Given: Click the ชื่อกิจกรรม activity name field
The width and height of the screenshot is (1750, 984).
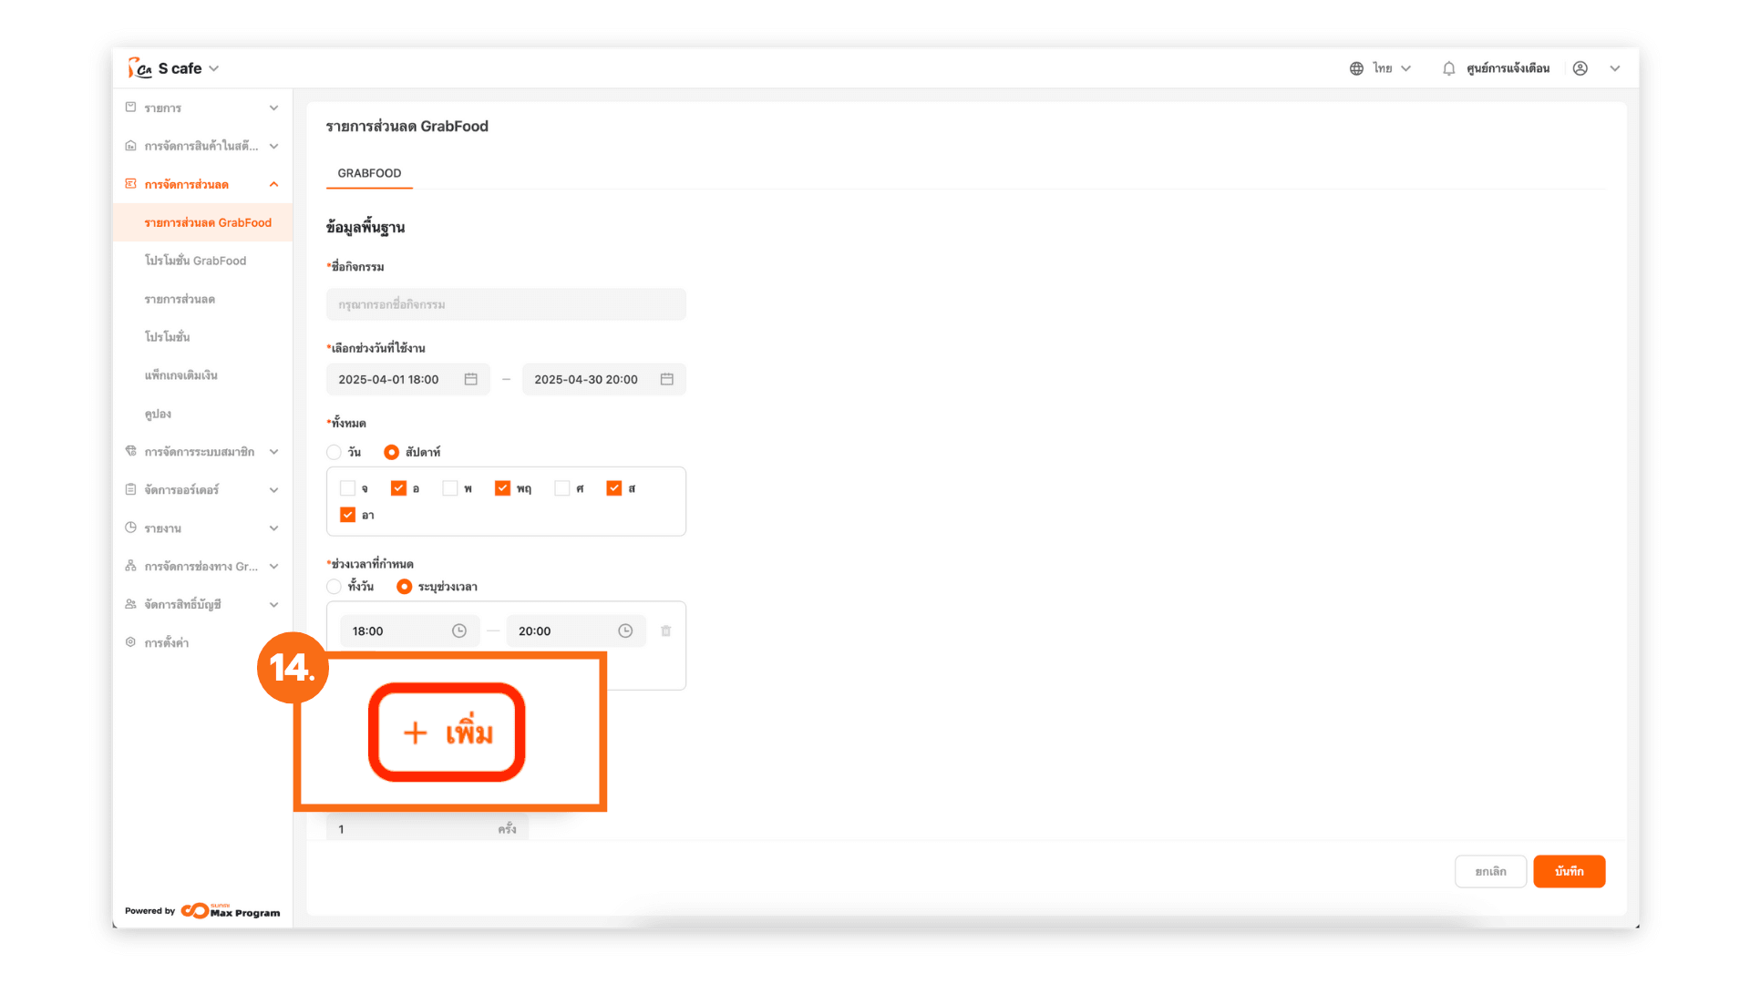Looking at the screenshot, I should [506, 304].
